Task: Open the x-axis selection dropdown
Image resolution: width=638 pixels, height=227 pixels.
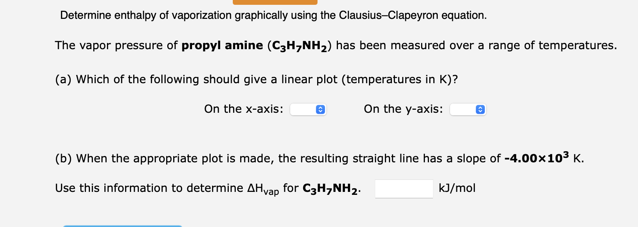Action: click(x=308, y=109)
